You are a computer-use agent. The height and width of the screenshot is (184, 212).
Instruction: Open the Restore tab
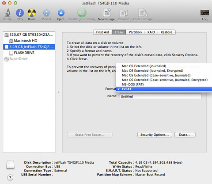tap(167, 32)
